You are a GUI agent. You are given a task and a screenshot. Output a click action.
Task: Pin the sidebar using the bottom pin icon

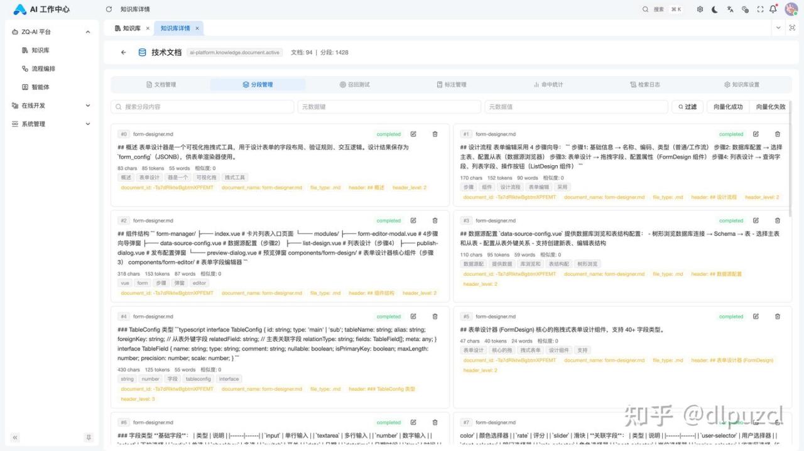tap(89, 437)
